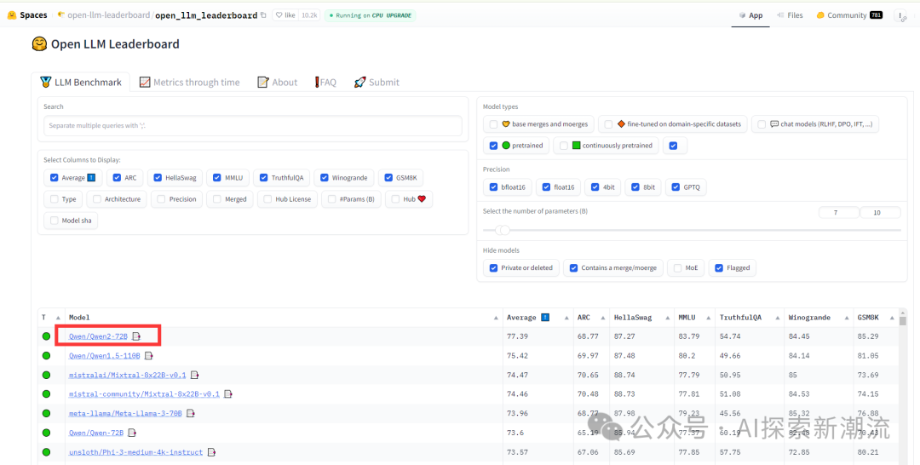Click the number of parameters slider handle
Image resolution: width=920 pixels, height=465 pixels.
coord(503,230)
